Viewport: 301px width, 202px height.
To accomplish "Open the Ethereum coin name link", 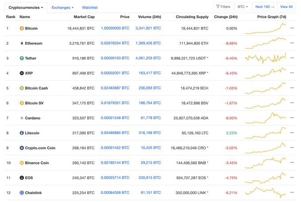I will [34, 43].
